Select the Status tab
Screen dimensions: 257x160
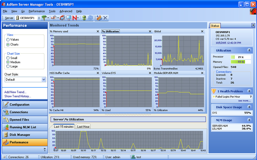(215, 26)
